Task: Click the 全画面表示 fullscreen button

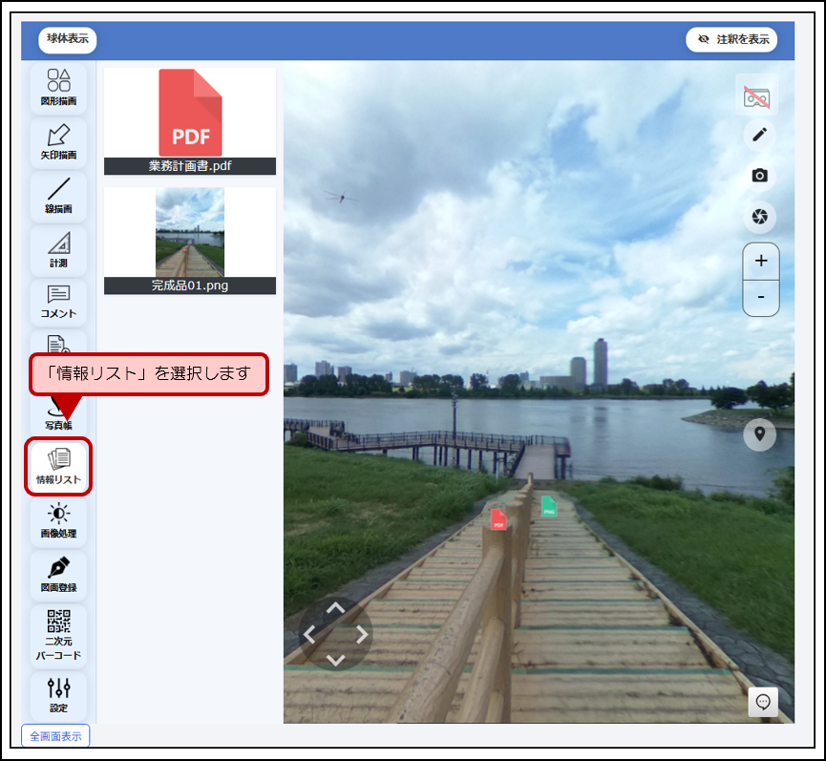Action: pyautogui.click(x=55, y=736)
